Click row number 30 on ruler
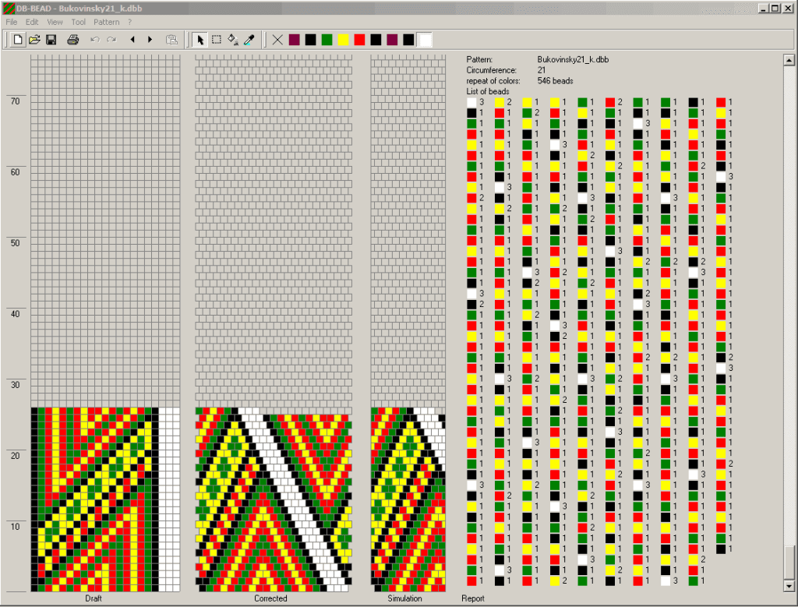This screenshot has height=607, width=798. pyautogui.click(x=16, y=385)
